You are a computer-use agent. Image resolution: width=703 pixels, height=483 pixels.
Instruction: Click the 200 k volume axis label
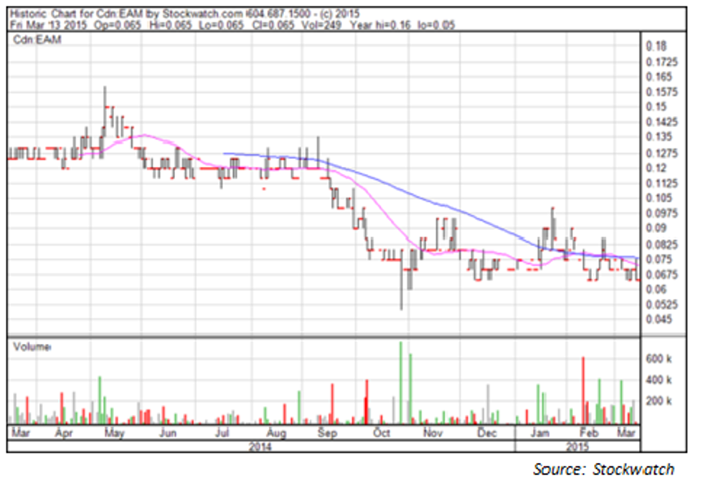tap(659, 401)
